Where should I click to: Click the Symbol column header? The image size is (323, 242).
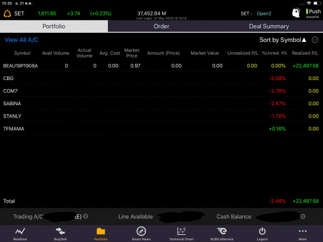click(22, 53)
